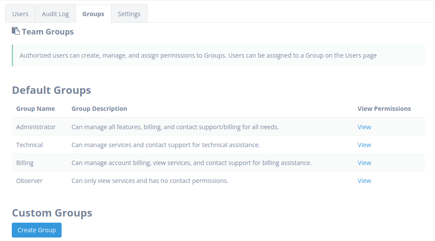Click the Team Groups heading text
The image size is (435, 241).
click(x=48, y=31)
